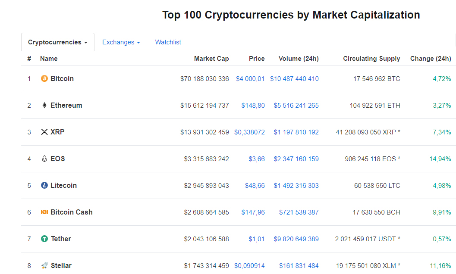456x274 pixels.
Task: Open the Stellar name link
Action: click(x=61, y=265)
